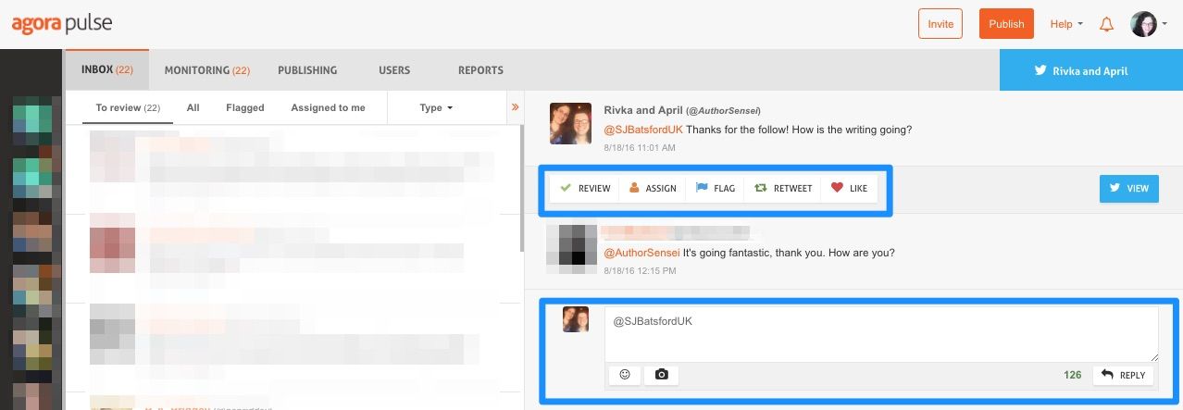Click the @AuthorSensei mention link
This screenshot has width=1183, height=410.
(642, 253)
